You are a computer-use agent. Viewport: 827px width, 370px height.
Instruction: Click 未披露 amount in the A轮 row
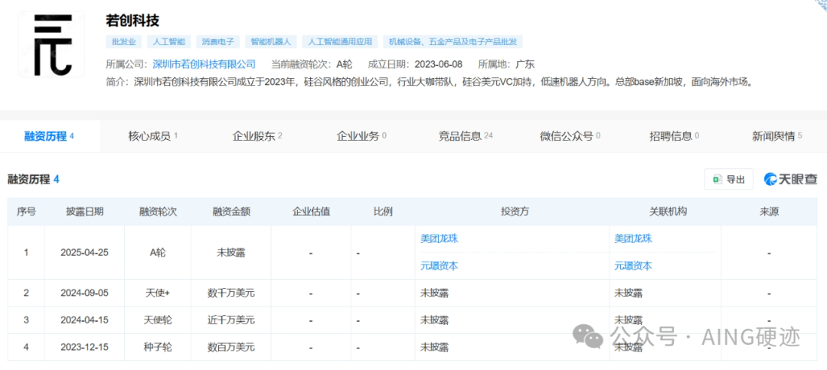[231, 252]
